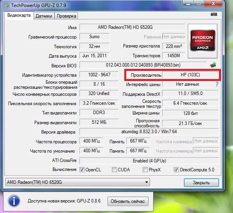The width and height of the screenshot is (233, 213).
Task: Toggle the DirectCompute 5.0 checkbox
Action: pyautogui.click(x=176, y=170)
